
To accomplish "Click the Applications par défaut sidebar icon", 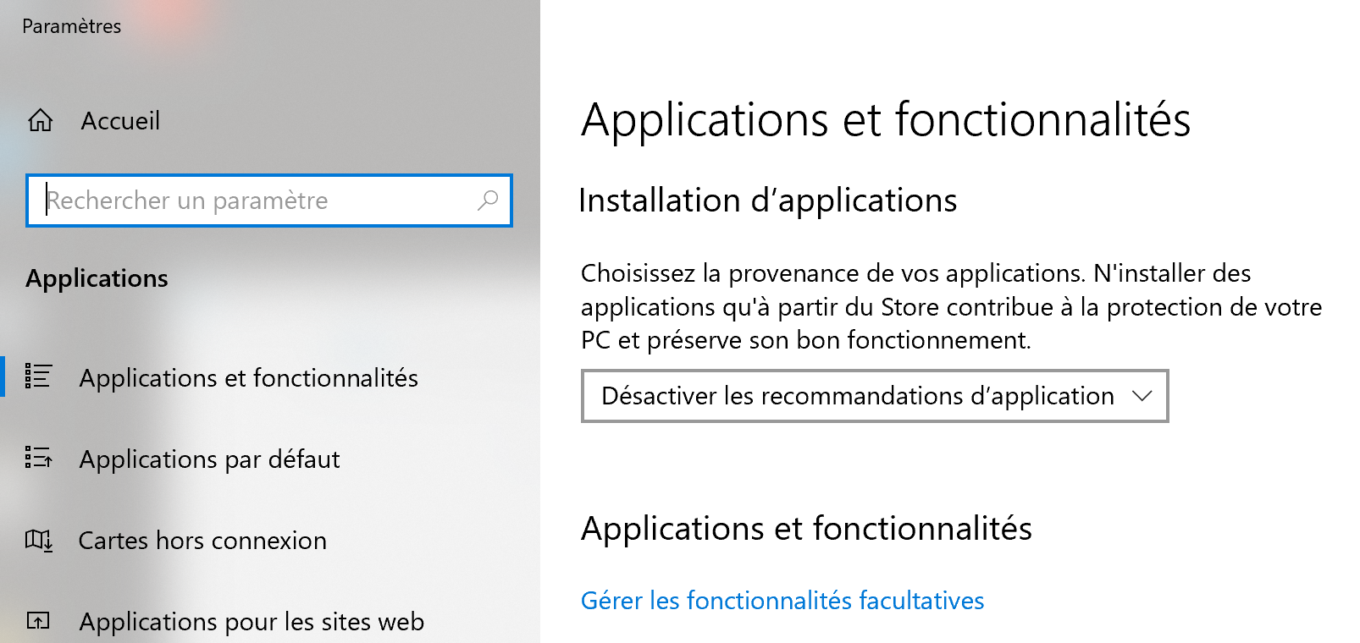I will point(38,458).
